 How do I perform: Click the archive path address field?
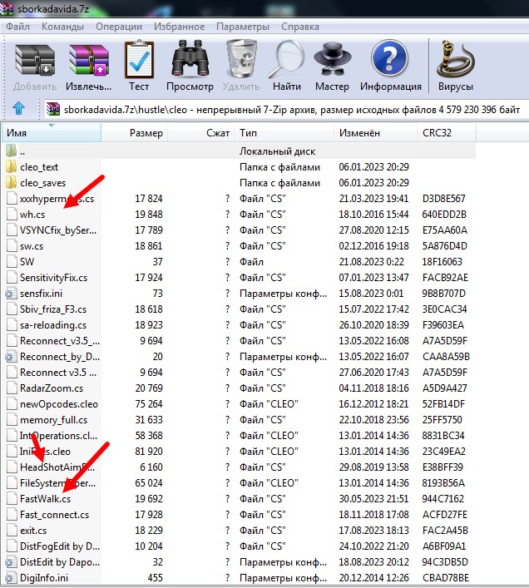point(283,109)
